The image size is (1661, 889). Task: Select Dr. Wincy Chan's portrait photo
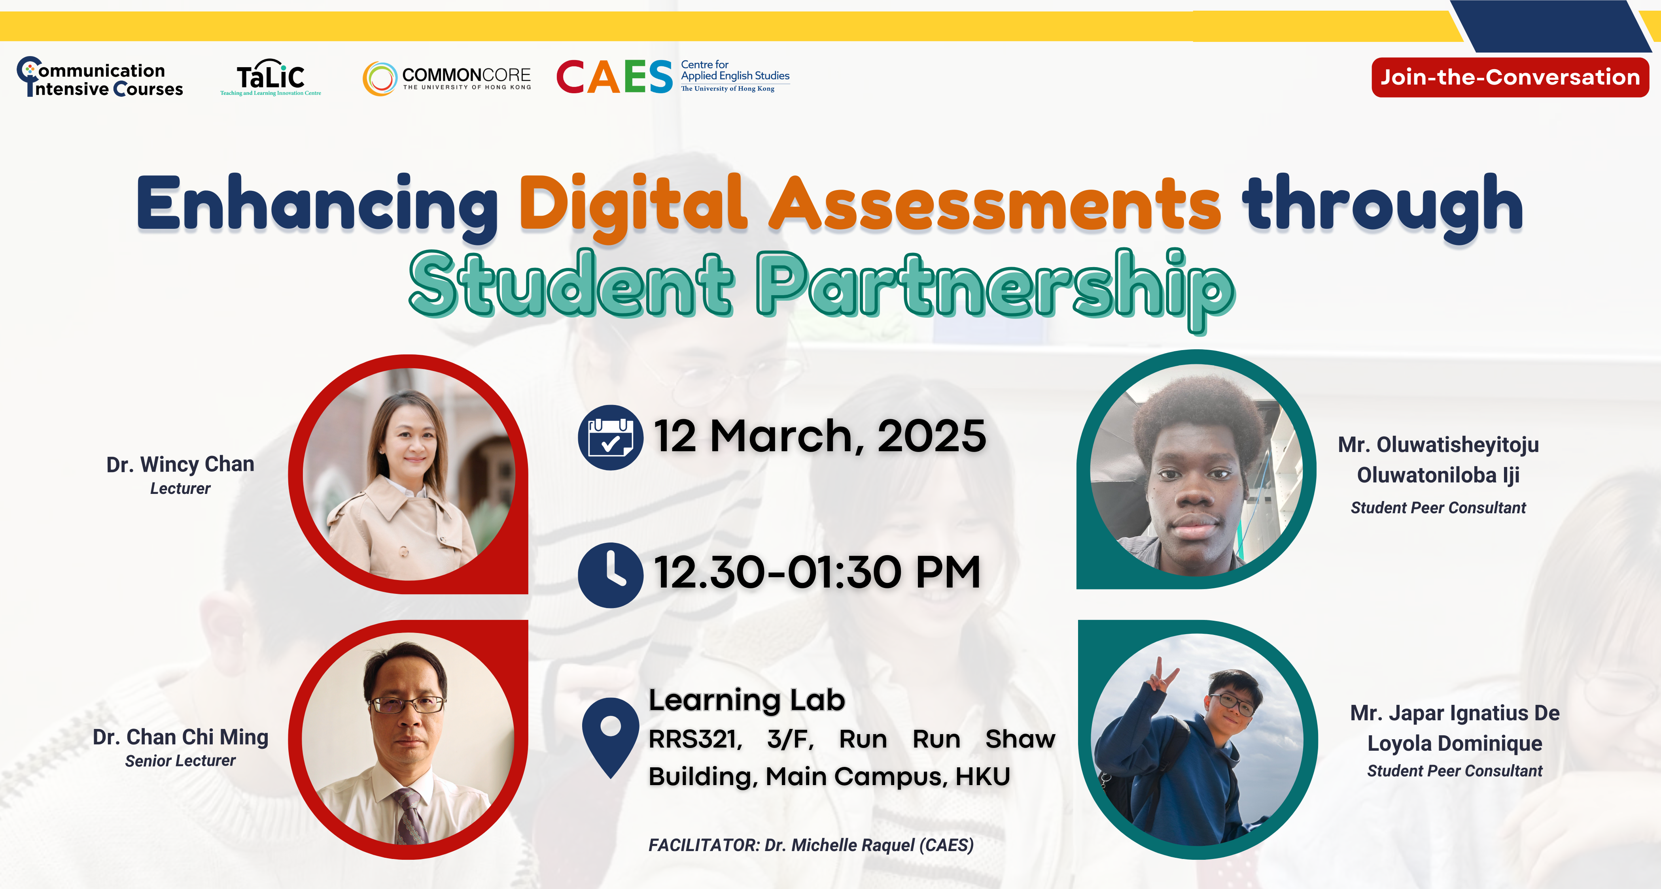point(409,474)
